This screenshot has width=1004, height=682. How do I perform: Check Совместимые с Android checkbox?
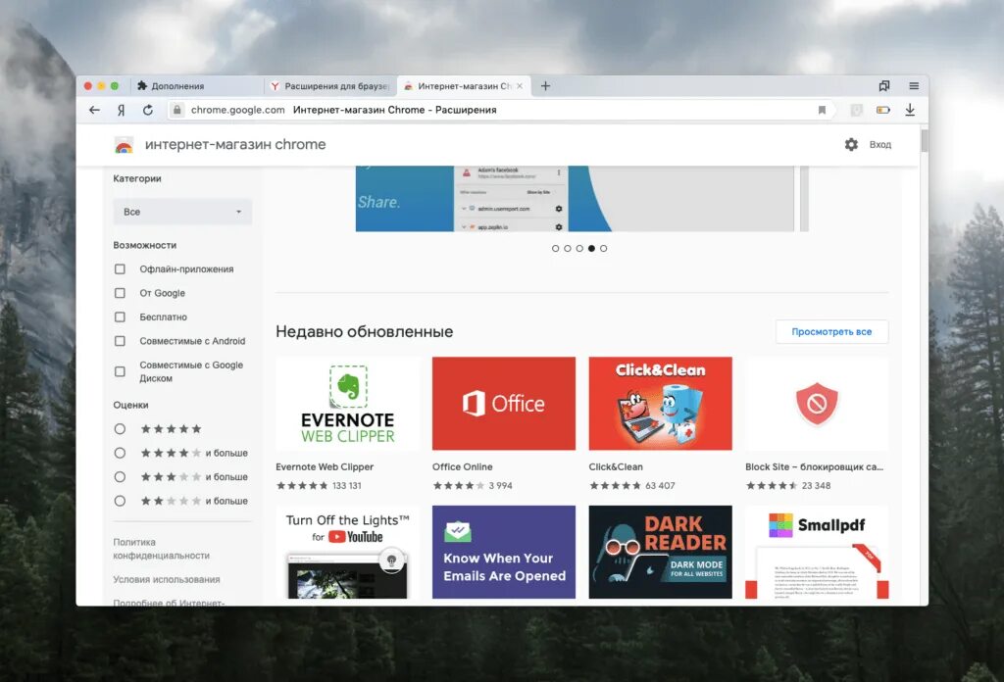point(120,341)
